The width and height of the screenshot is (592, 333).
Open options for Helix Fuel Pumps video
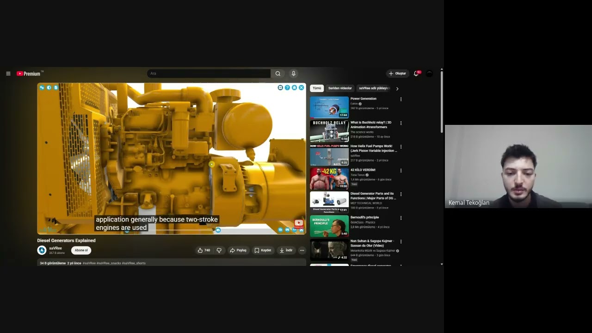(401, 147)
